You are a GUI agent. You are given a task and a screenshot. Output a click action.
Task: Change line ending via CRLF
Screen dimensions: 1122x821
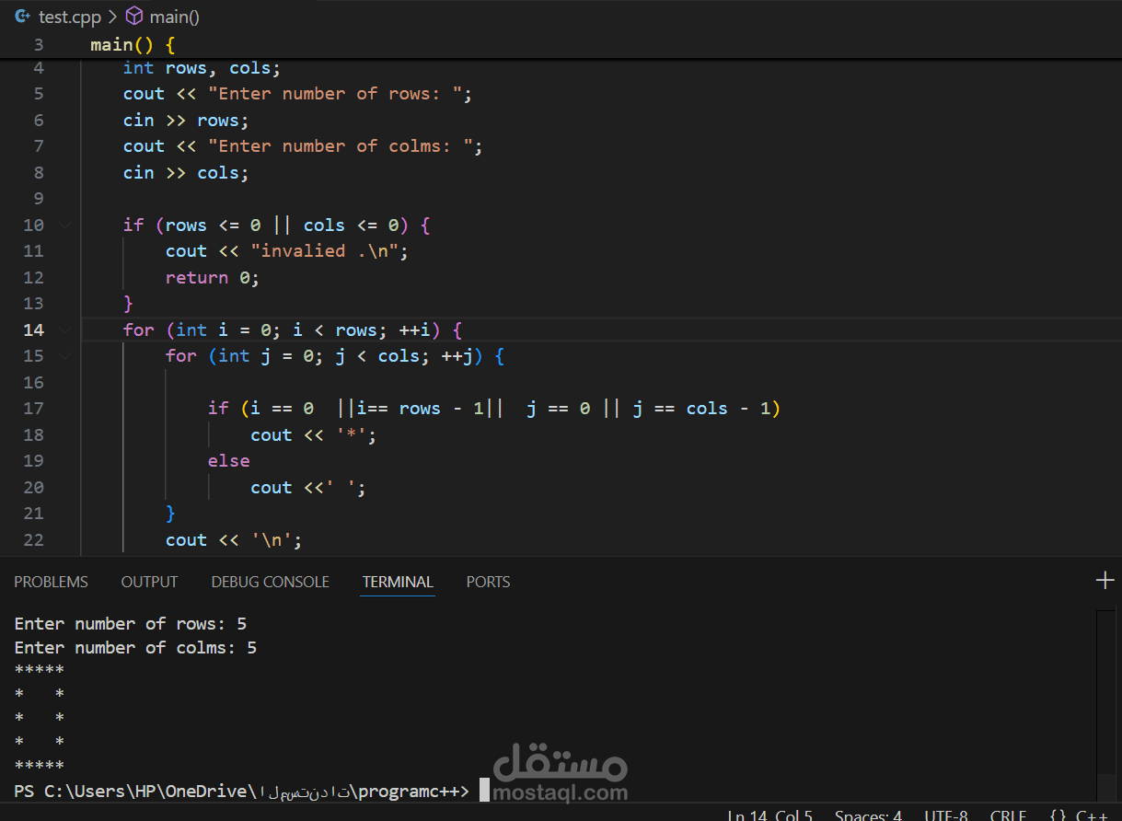pyautogui.click(x=1008, y=815)
